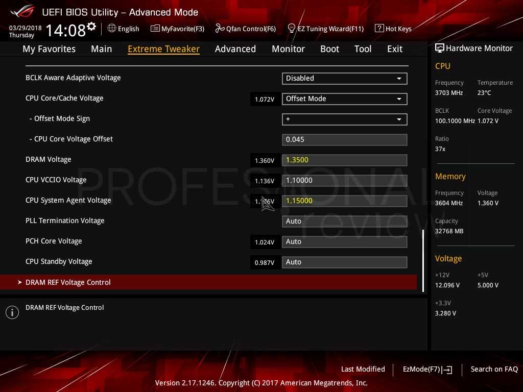Click Search on FAQ link

[x=494, y=369]
